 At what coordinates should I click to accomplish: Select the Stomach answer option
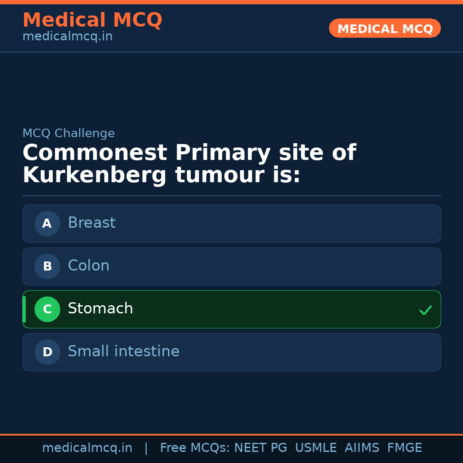click(231, 309)
